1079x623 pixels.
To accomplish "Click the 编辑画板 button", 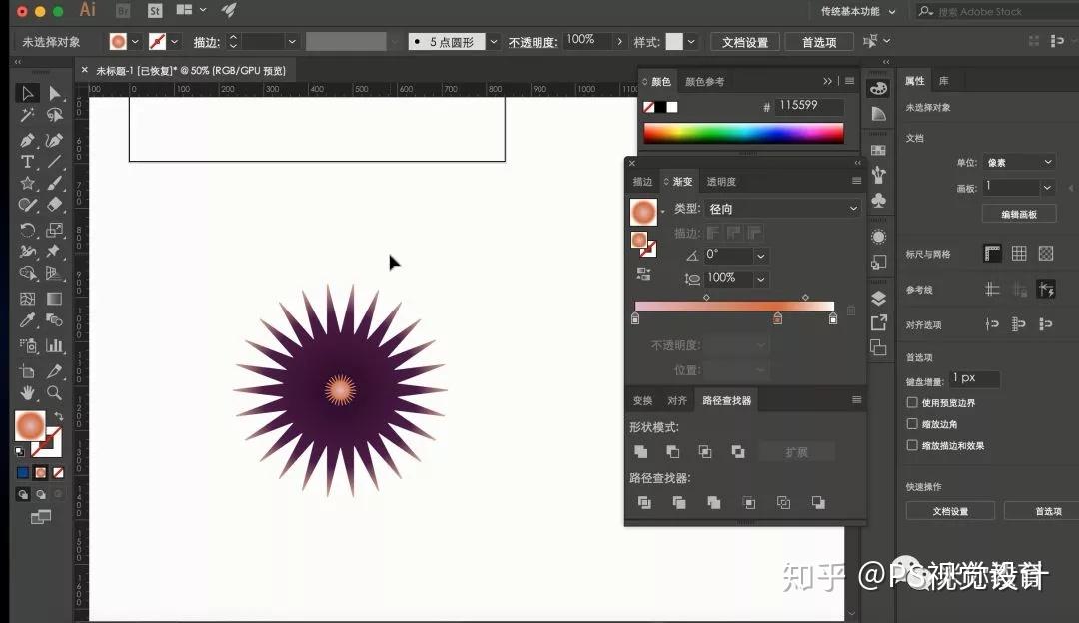I will click(x=1019, y=214).
